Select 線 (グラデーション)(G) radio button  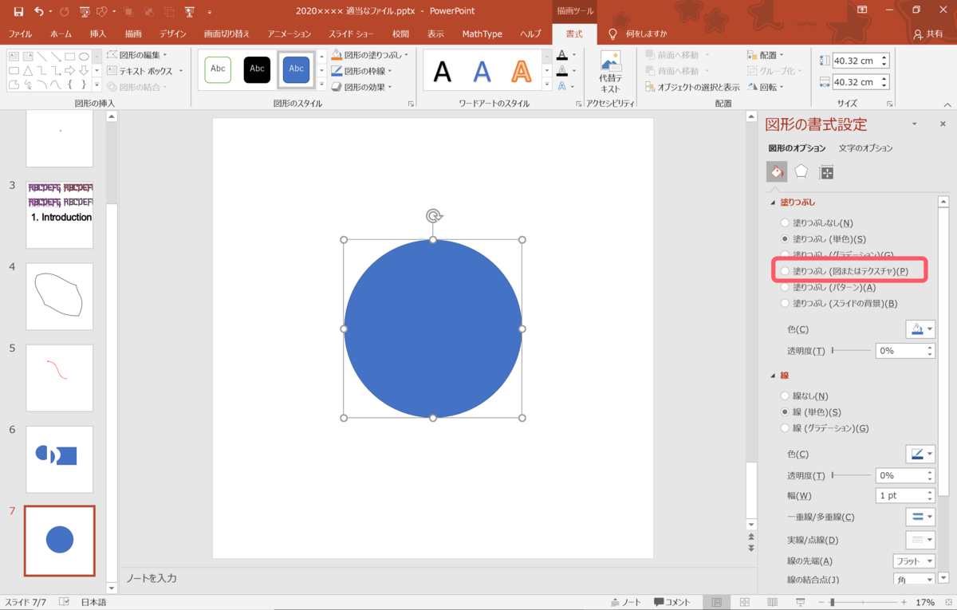785,428
